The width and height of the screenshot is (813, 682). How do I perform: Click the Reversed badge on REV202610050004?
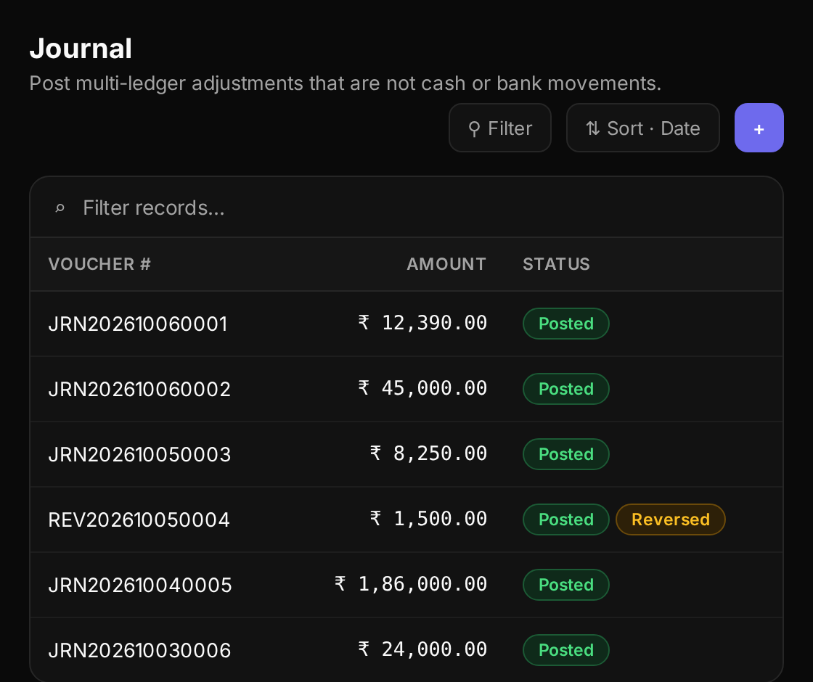671,519
